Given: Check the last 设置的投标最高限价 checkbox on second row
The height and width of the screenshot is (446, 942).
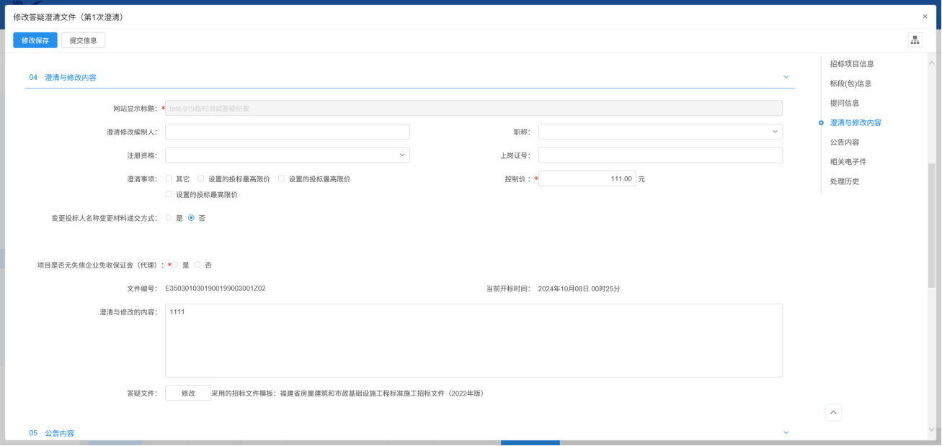Looking at the screenshot, I should [169, 194].
